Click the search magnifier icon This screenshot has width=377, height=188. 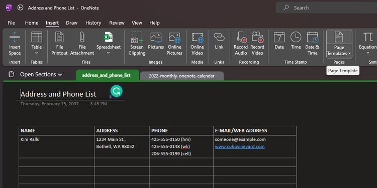[286, 8]
